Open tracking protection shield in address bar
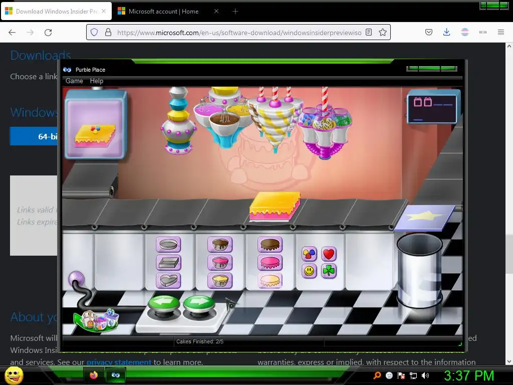 (x=94, y=33)
